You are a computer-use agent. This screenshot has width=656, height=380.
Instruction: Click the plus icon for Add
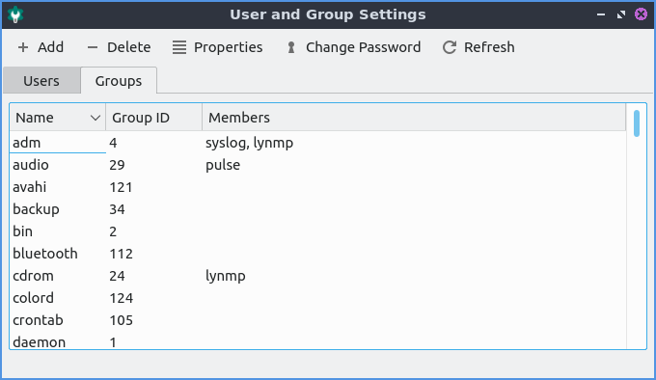(23, 47)
